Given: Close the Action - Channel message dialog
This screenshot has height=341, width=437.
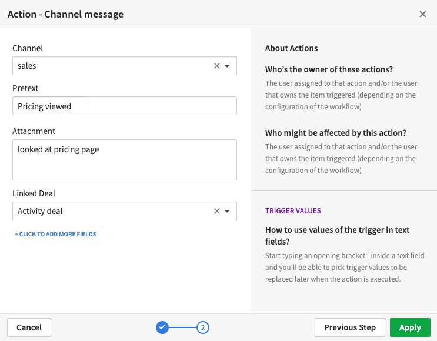Looking at the screenshot, I should [x=422, y=14].
